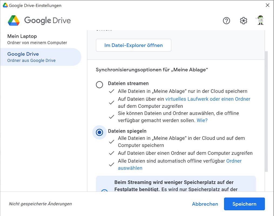Open the Wie? help link
The width and height of the screenshot is (274, 216).
[202, 120]
